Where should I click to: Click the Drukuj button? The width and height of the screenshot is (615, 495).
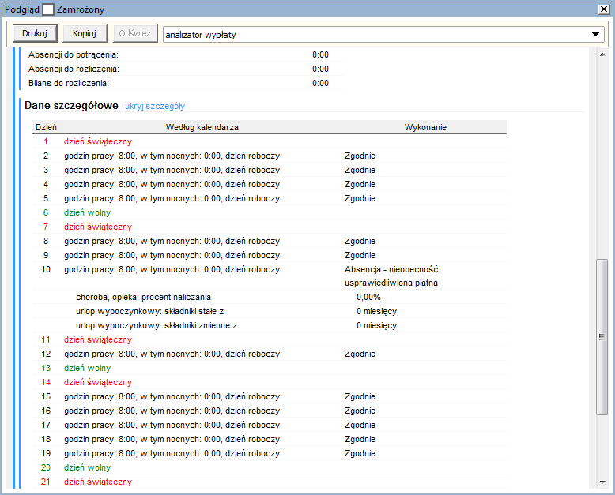[x=34, y=34]
